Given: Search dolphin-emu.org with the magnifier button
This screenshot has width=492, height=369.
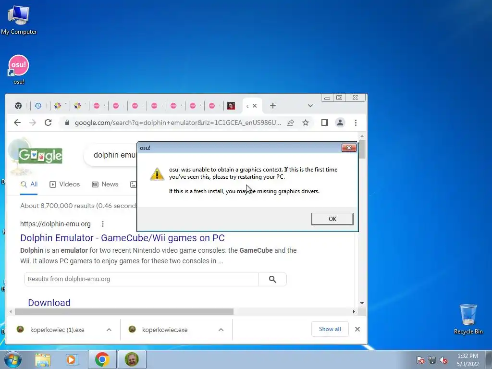Looking at the screenshot, I should (x=272, y=279).
